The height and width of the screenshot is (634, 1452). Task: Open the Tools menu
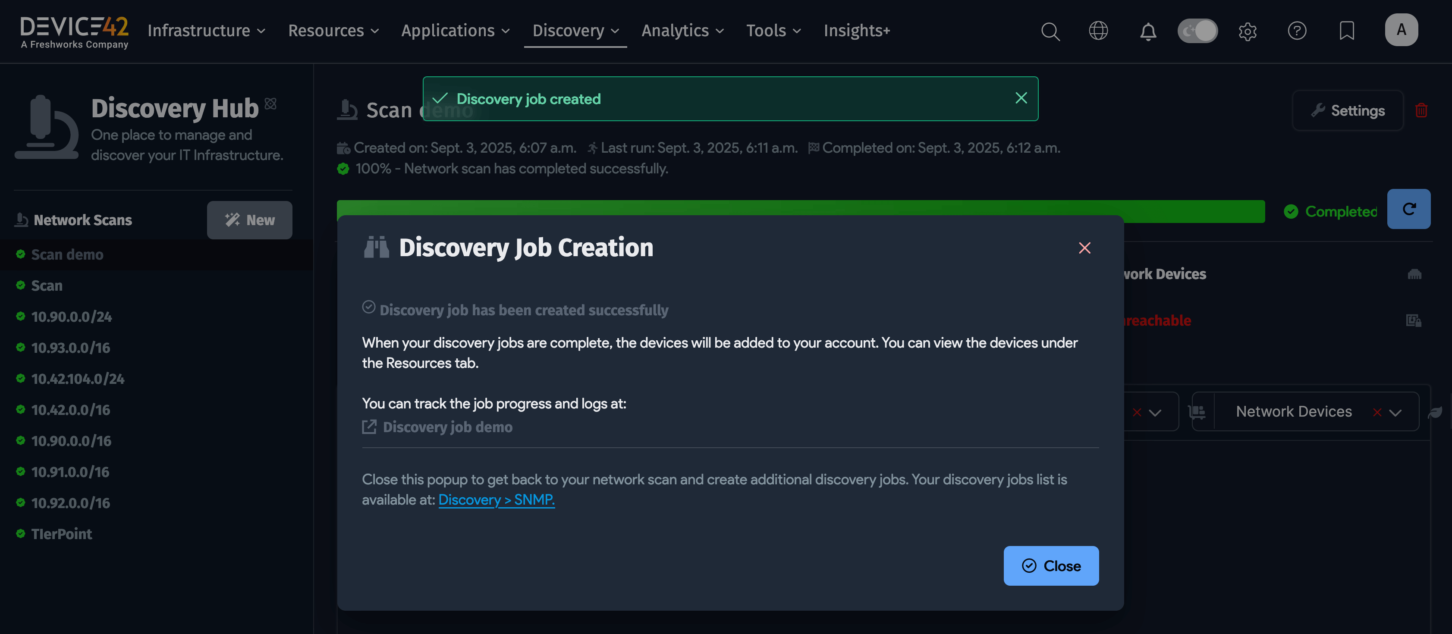pos(767,31)
